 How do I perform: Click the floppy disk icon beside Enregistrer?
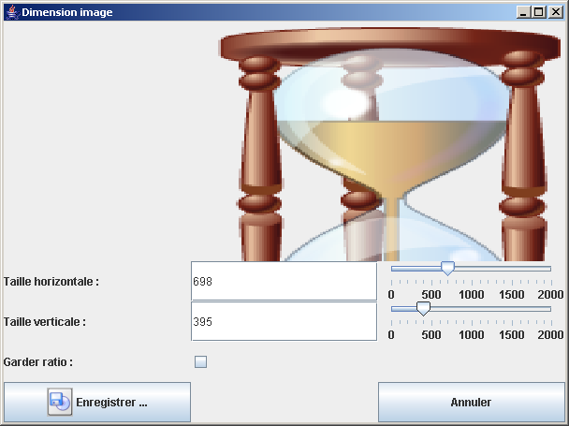click(60, 402)
